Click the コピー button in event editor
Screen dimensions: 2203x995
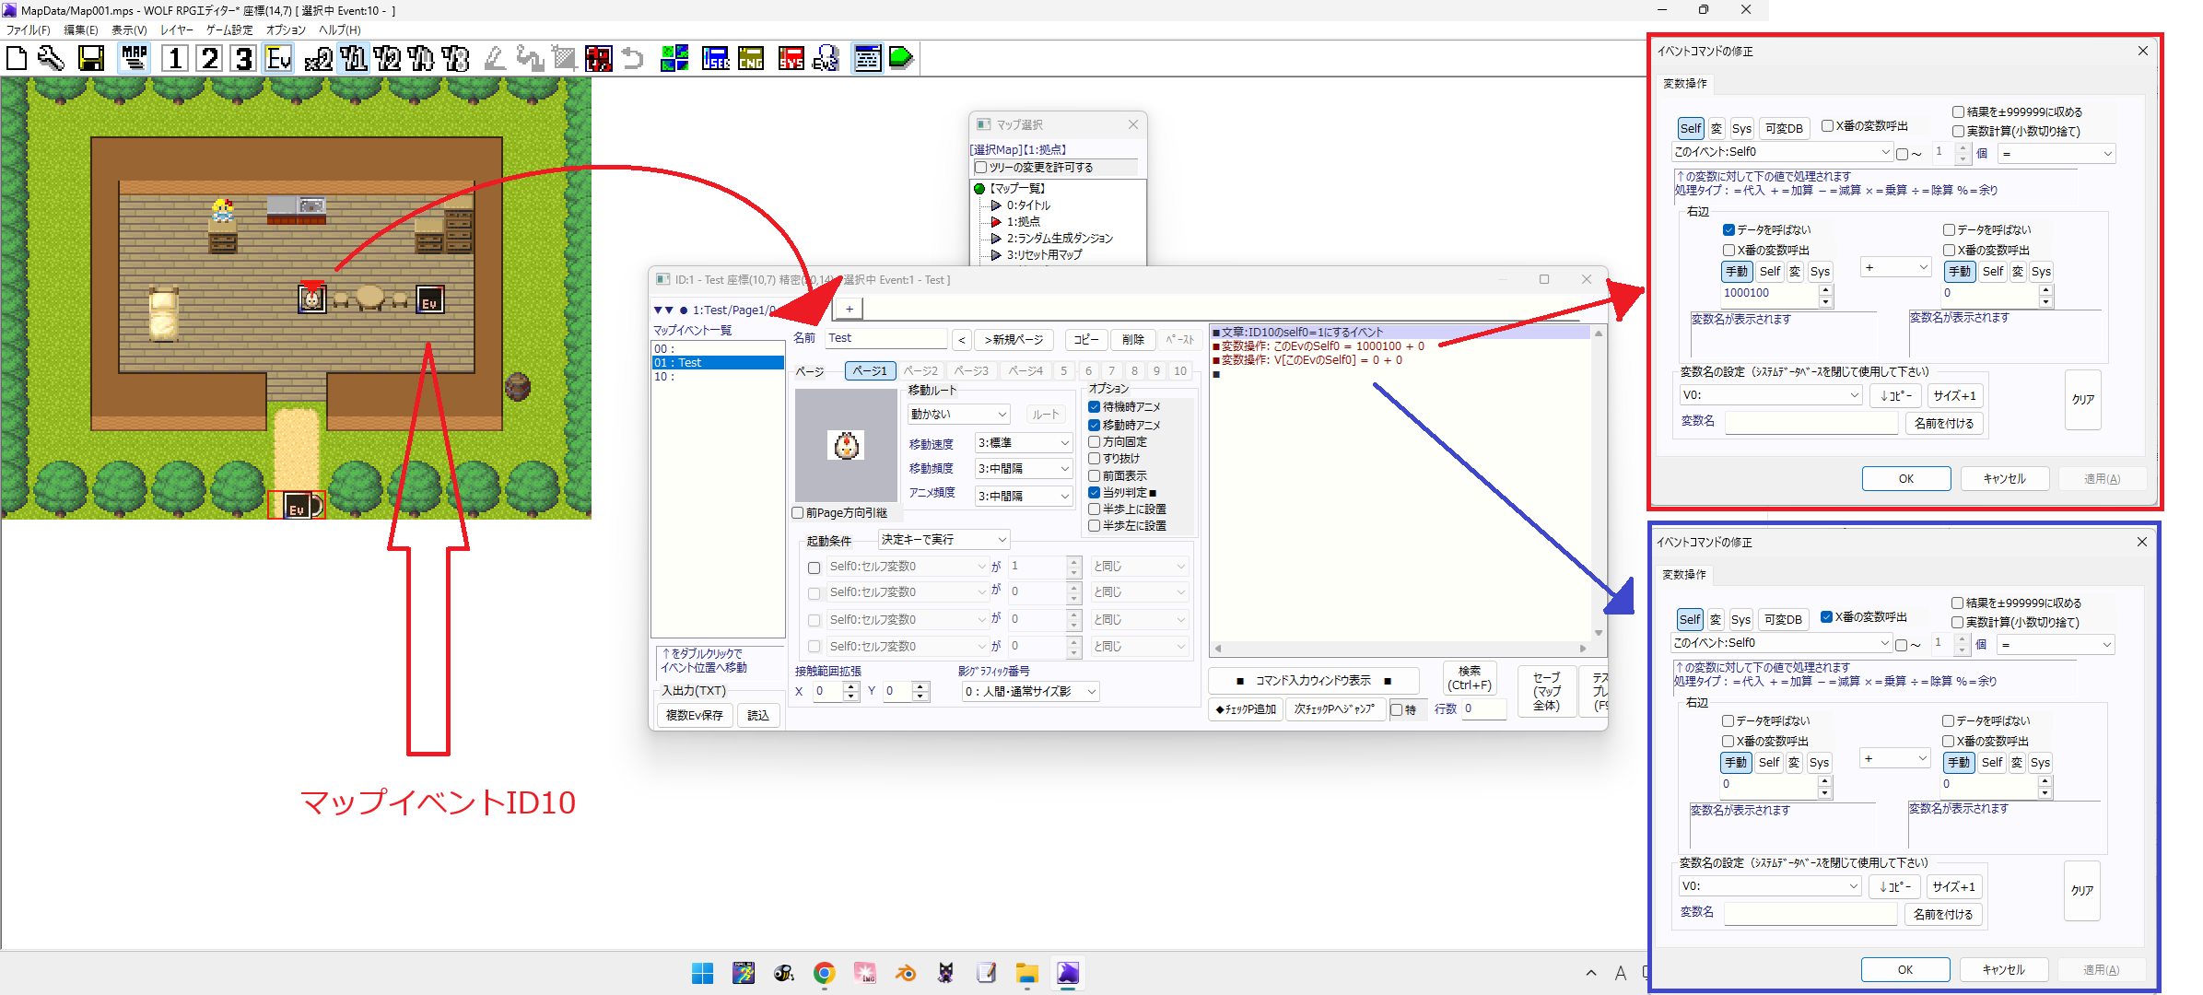coord(1086,340)
